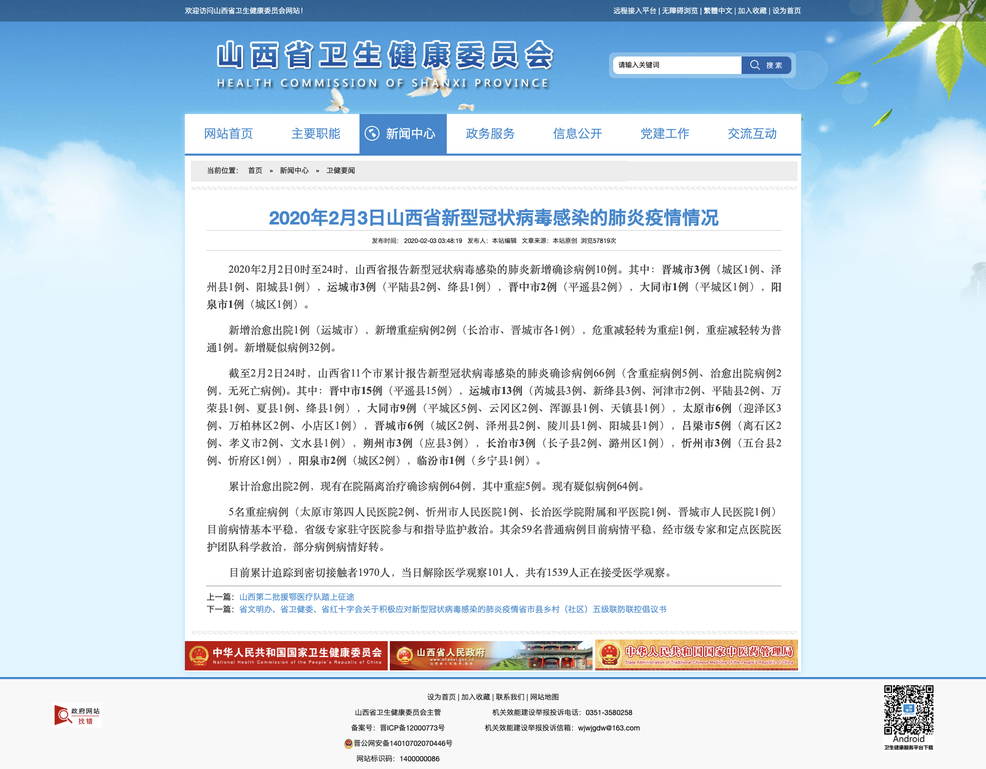Open 远程接入平台 link in top bar
This screenshot has height=769, width=986.
[635, 11]
